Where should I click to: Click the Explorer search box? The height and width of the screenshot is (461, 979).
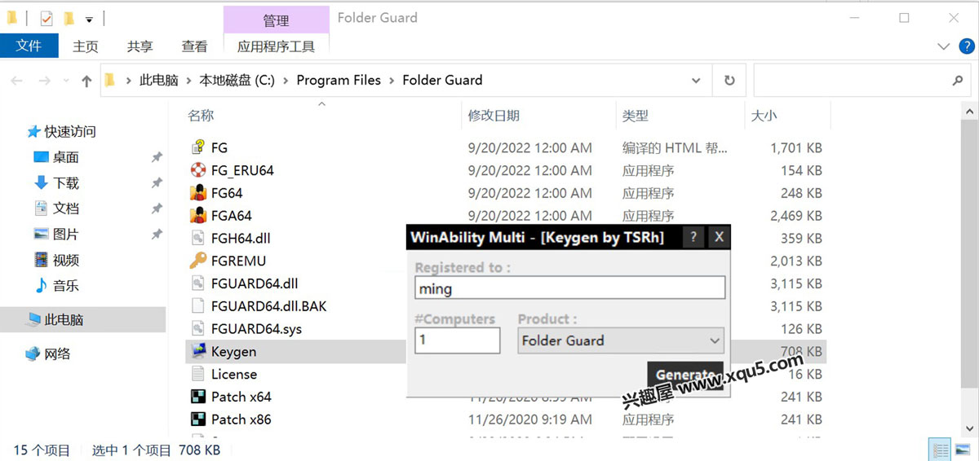coord(862,81)
